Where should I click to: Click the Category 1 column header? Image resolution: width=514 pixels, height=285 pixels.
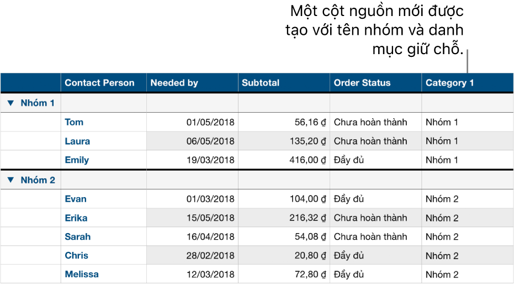click(449, 83)
